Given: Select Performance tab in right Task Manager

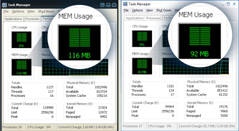Looking at the screenshot, I should click(x=168, y=18).
